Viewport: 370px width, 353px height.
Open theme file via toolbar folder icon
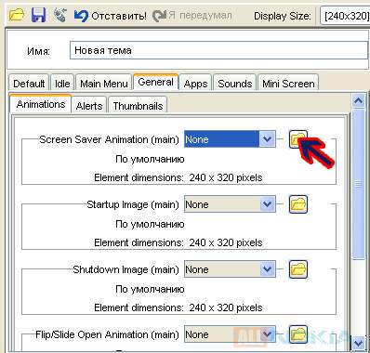pyautogui.click(x=16, y=15)
